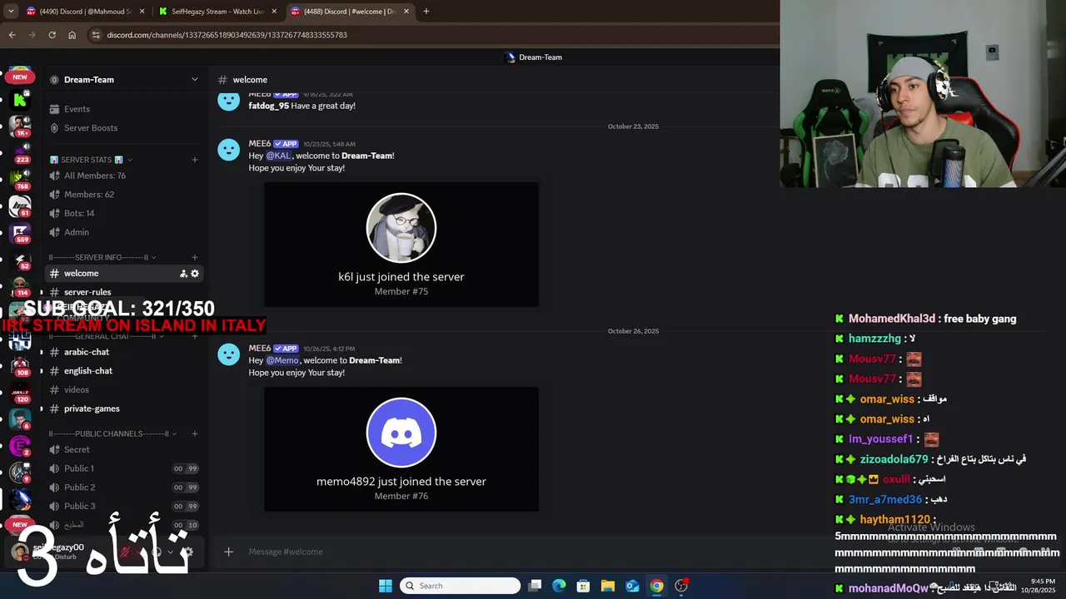Click invite-members icon on welcome channel

183,274
